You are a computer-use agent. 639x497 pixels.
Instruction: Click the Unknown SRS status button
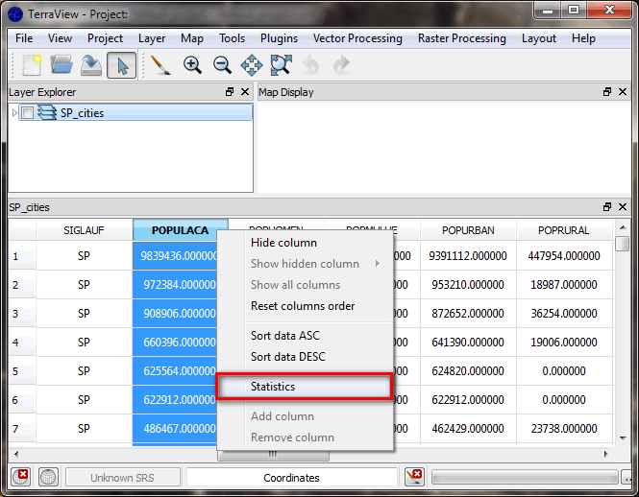122,477
